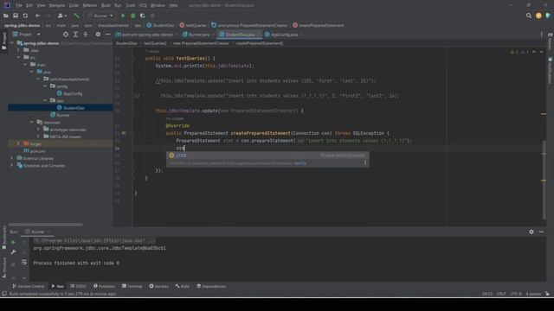The image size is (554, 311).
Task: Click the Back navigation arrow
Action: 37,16
